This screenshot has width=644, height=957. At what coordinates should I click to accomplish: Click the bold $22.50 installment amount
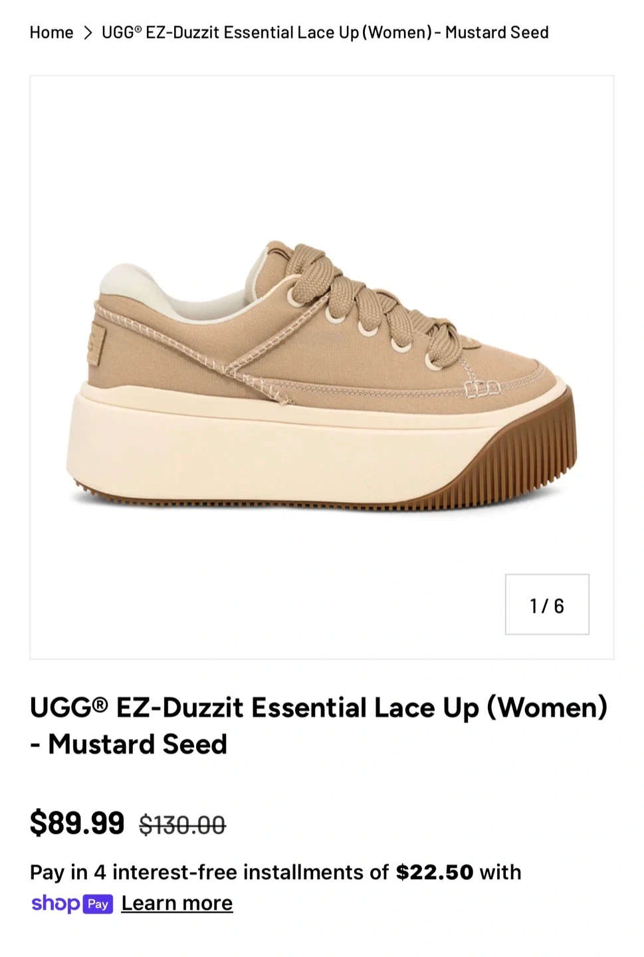[x=435, y=872]
